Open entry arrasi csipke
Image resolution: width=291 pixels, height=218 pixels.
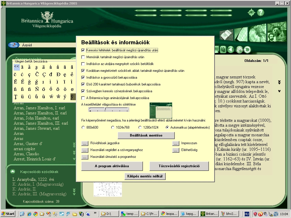(x=24, y=149)
